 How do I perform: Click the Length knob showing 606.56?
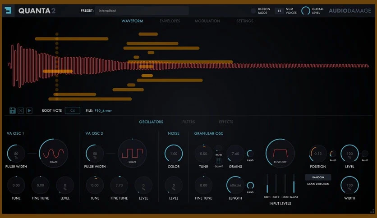(235, 186)
